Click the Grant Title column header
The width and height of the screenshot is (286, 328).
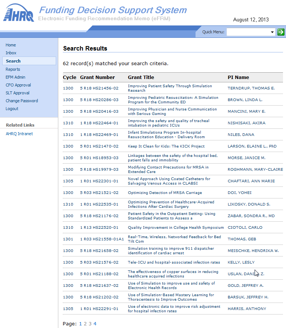coord(141,78)
